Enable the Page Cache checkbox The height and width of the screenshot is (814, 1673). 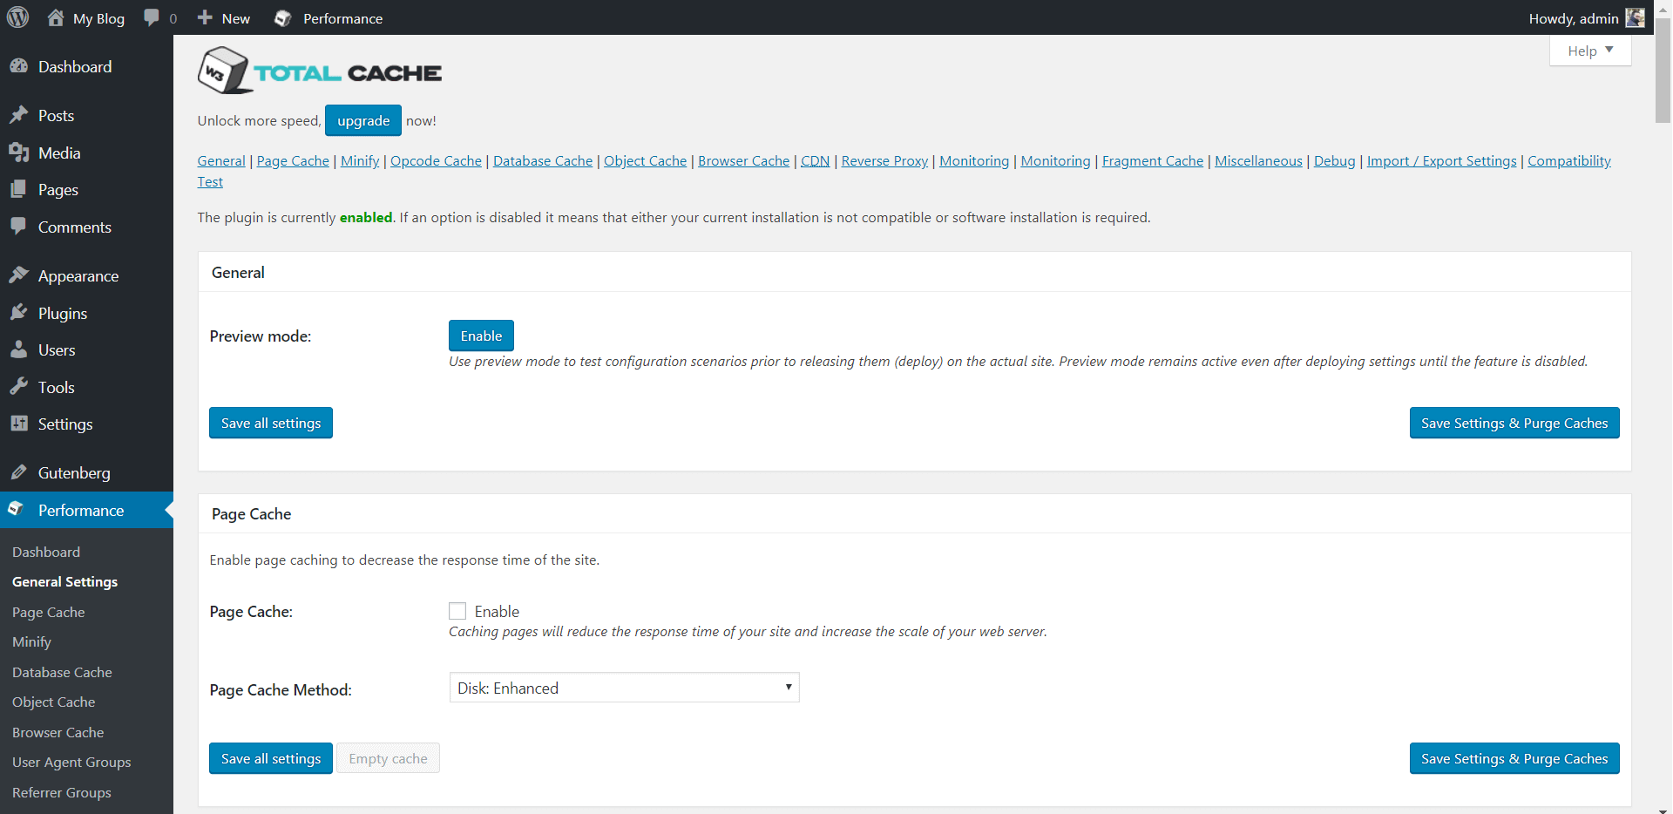pos(457,611)
